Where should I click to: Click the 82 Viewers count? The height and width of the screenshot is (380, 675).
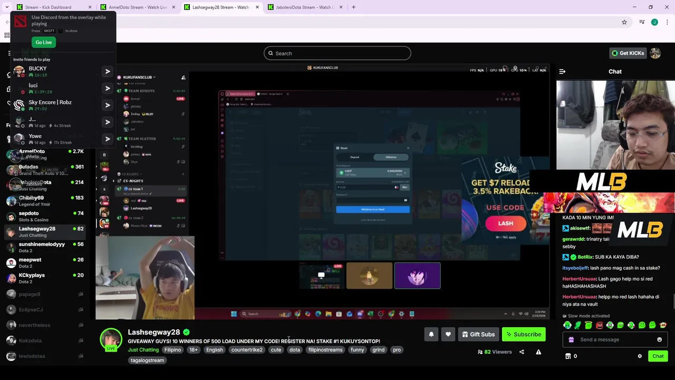tap(495, 352)
